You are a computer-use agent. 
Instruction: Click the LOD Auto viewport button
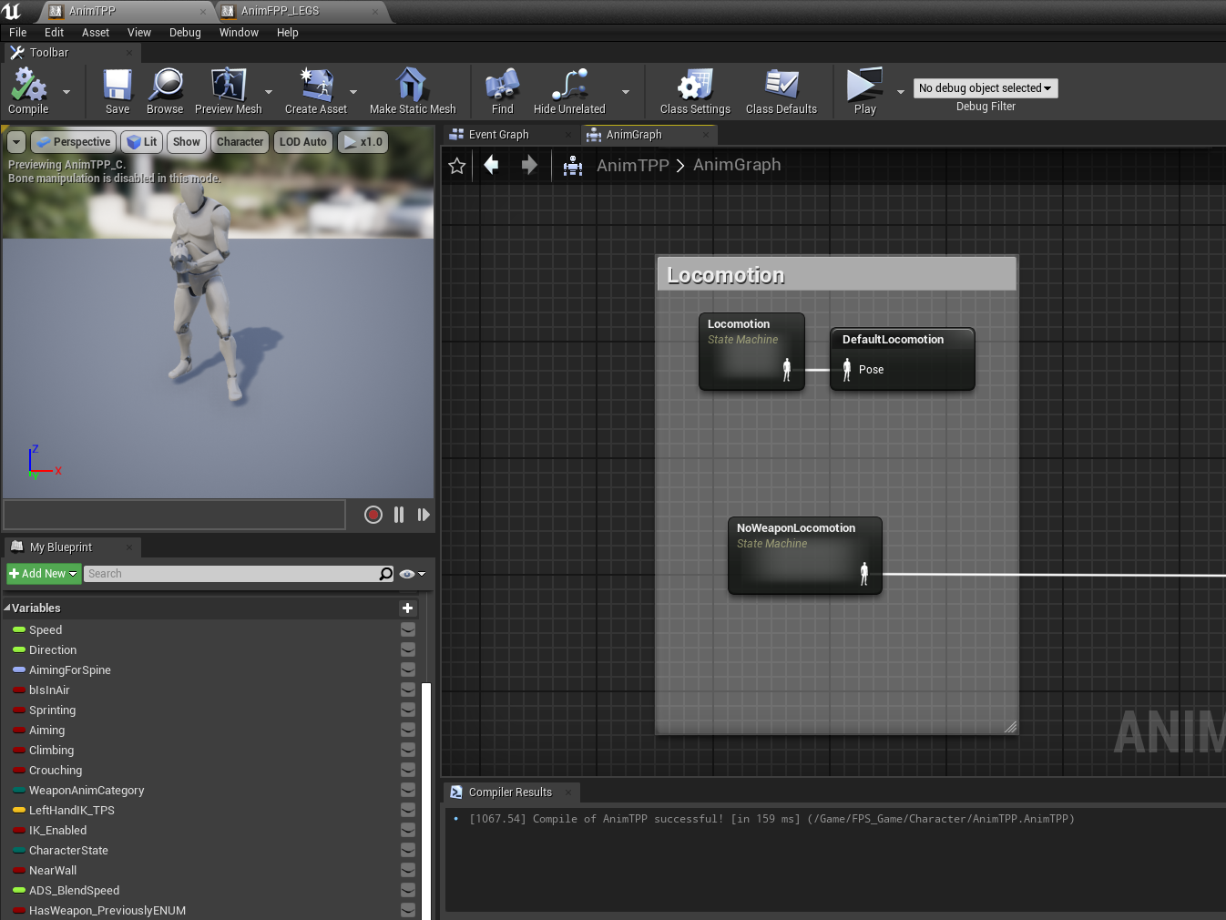pyautogui.click(x=302, y=142)
